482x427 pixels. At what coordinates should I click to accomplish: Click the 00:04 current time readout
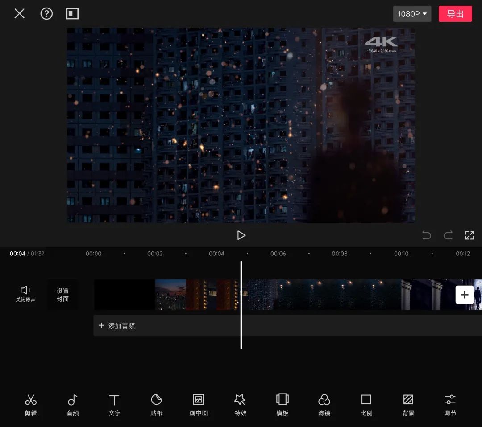(17, 254)
